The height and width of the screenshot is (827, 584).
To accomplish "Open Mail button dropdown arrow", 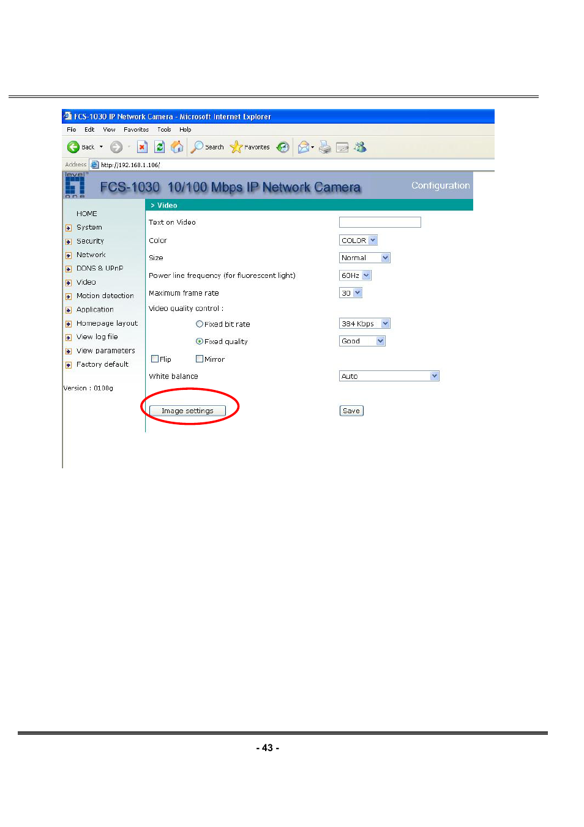I will tap(313, 147).
